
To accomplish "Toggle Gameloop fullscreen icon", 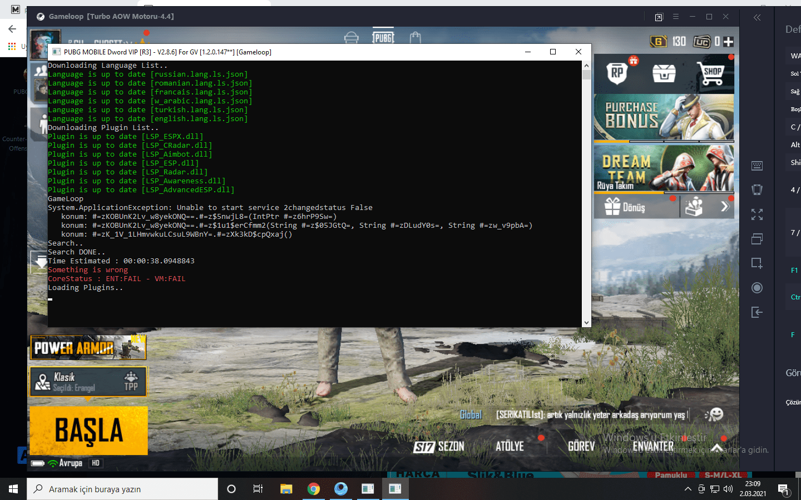I will pyautogui.click(x=757, y=214).
